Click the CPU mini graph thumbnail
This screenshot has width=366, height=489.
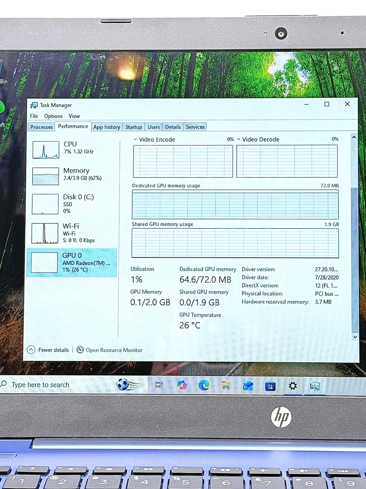(46, 150)
